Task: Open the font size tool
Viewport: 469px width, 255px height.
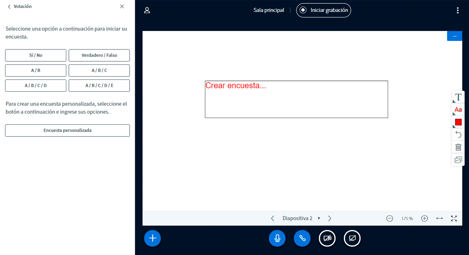Action: [458, 109]
